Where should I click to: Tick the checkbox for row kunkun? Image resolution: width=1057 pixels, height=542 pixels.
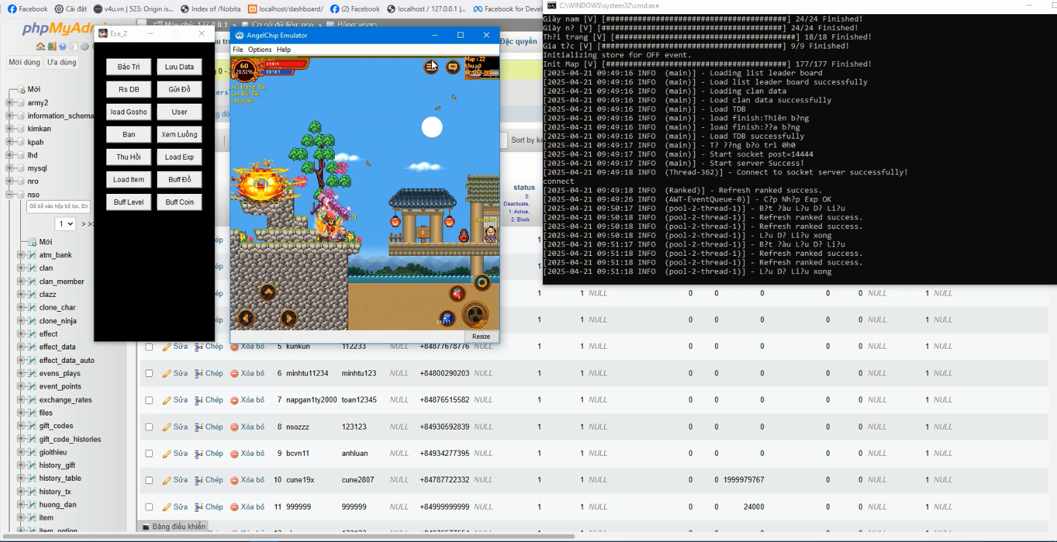[x=149, y=347]
